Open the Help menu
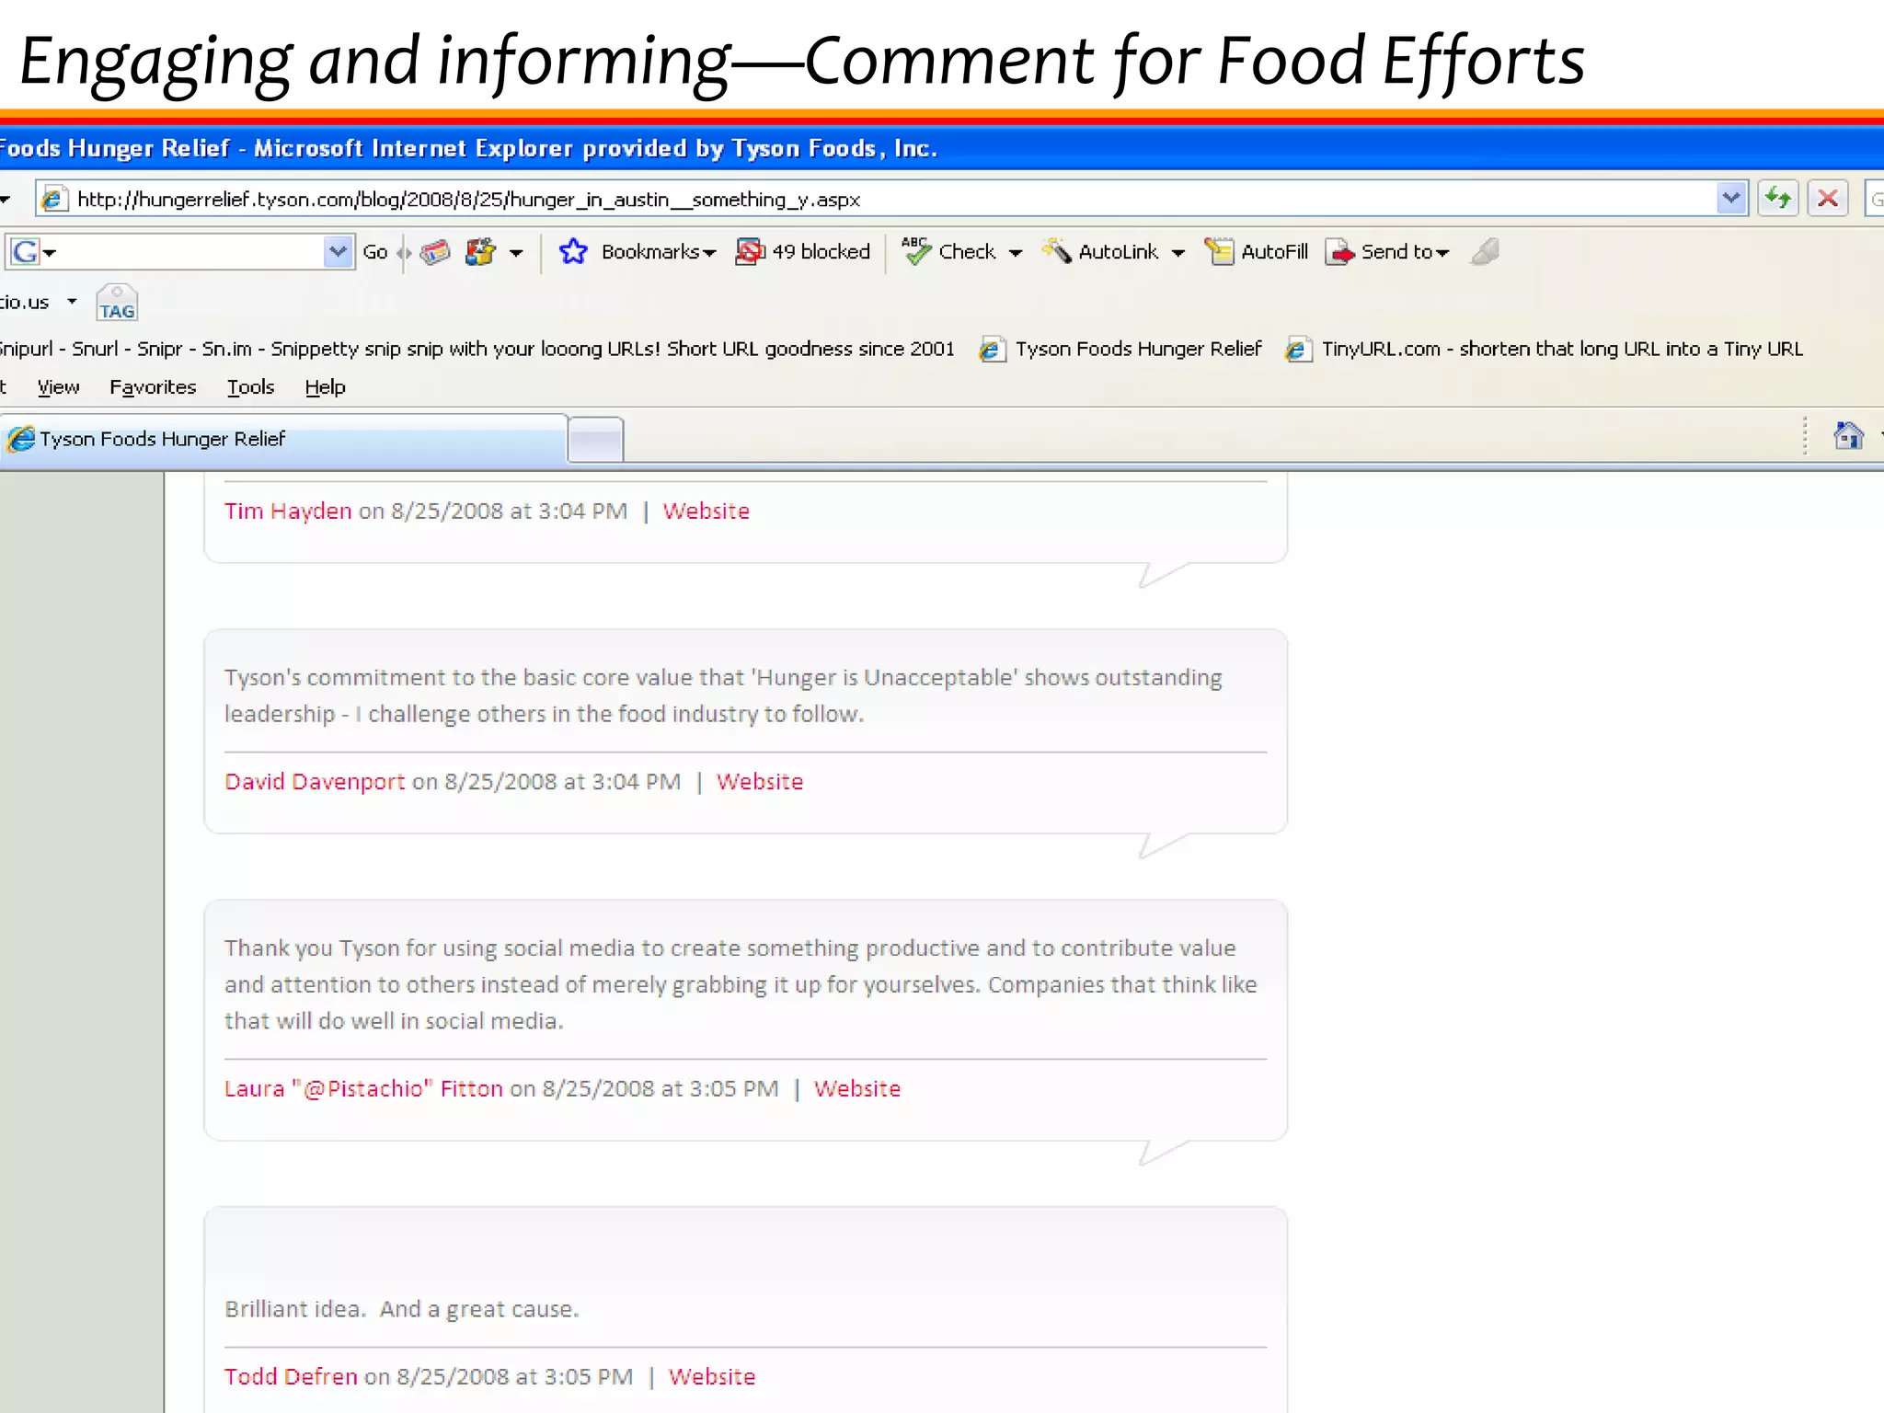Viewport: 1884px width, 1413px height. (x=325, y=387)
